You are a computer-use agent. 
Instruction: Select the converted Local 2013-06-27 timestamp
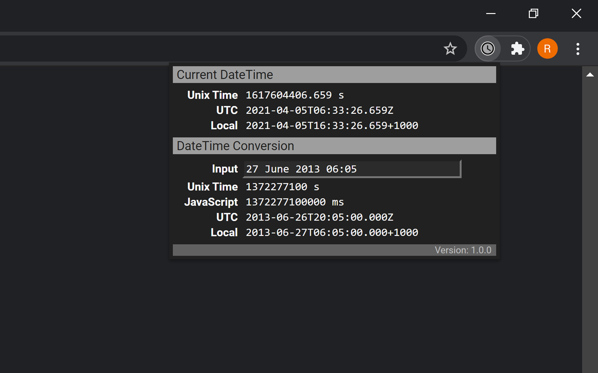coord(332,232)
